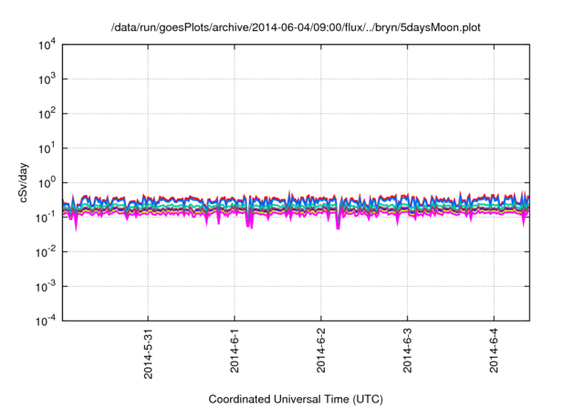Click the 10^-3 y-axis tick label
584x408 pixels.
(x=46, y=287)
